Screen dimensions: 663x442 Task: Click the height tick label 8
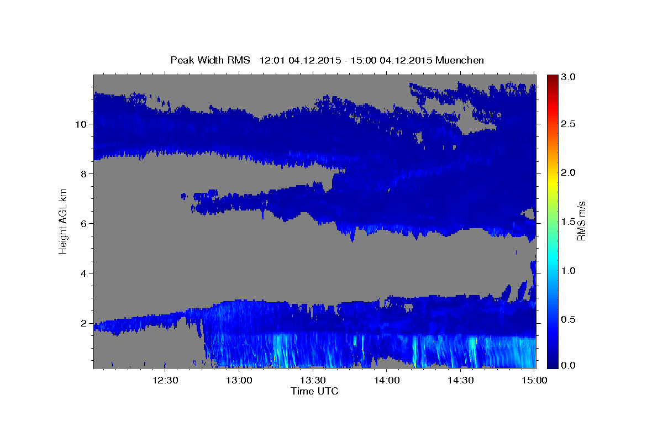pos(83,173)
